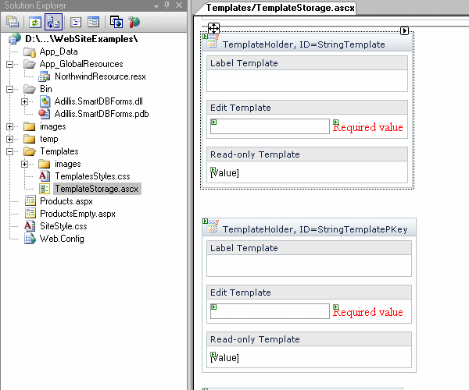Click the StringTemplate TemplateHolder control icon
This screenshot has height=390, width=469.
(211, 41)
